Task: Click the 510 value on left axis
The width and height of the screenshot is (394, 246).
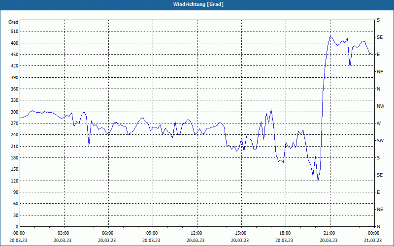Action: [15, 31]
